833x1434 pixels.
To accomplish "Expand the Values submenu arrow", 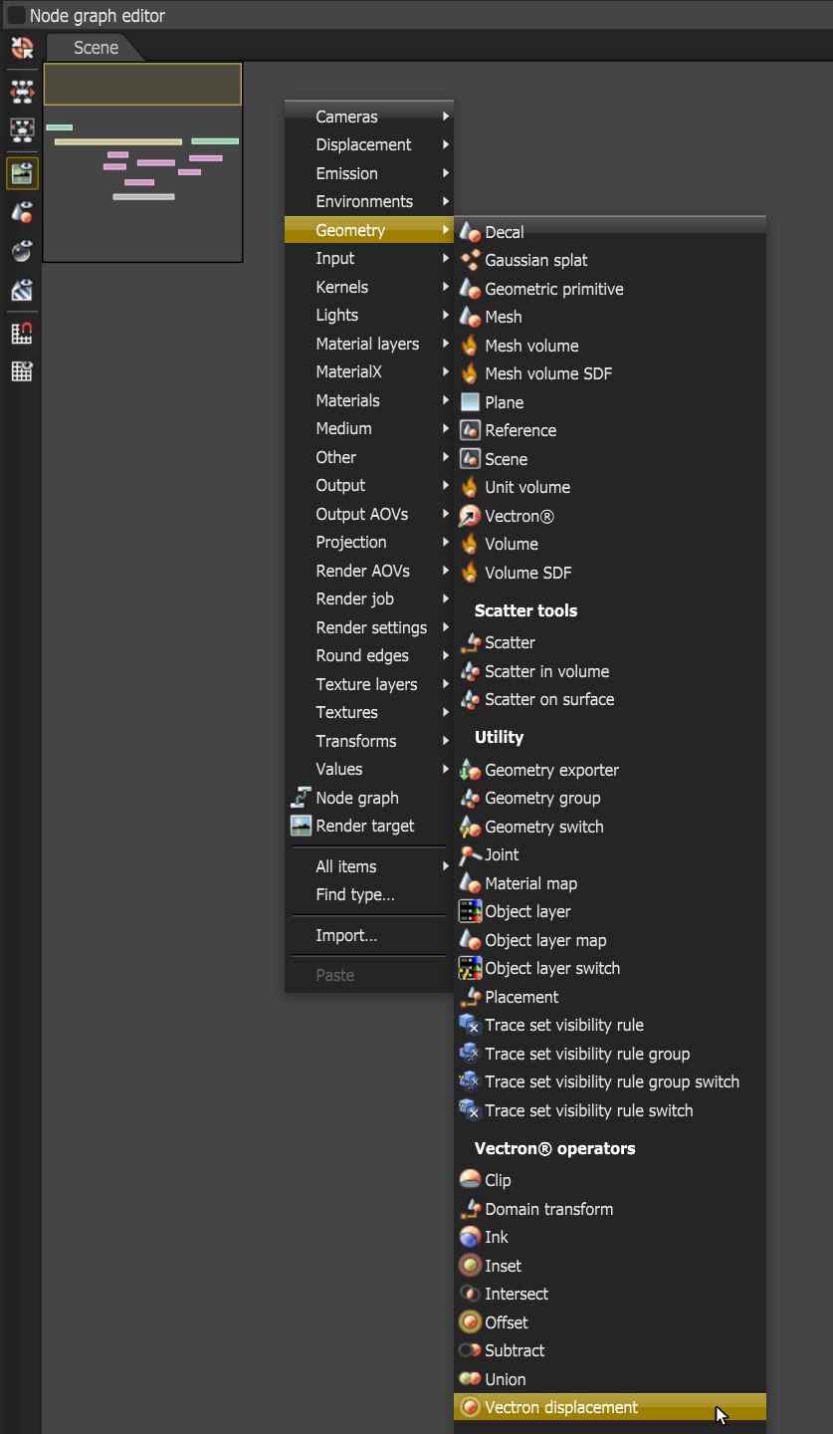I will [446, 769].
